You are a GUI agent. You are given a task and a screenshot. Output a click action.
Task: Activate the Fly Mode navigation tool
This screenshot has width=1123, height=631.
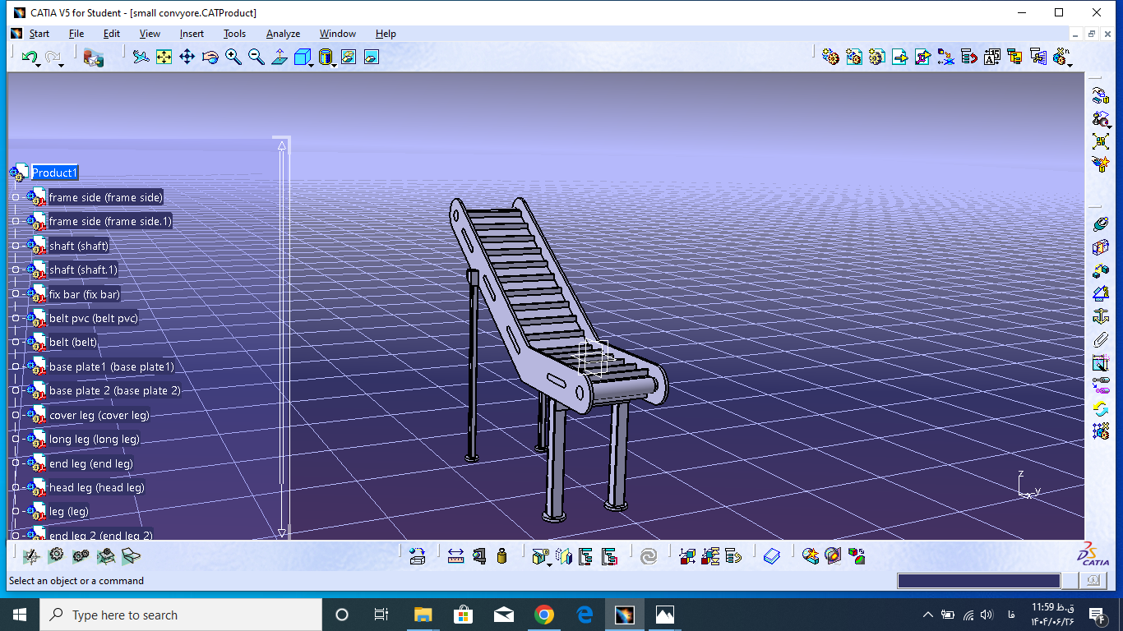coord(141,57)
